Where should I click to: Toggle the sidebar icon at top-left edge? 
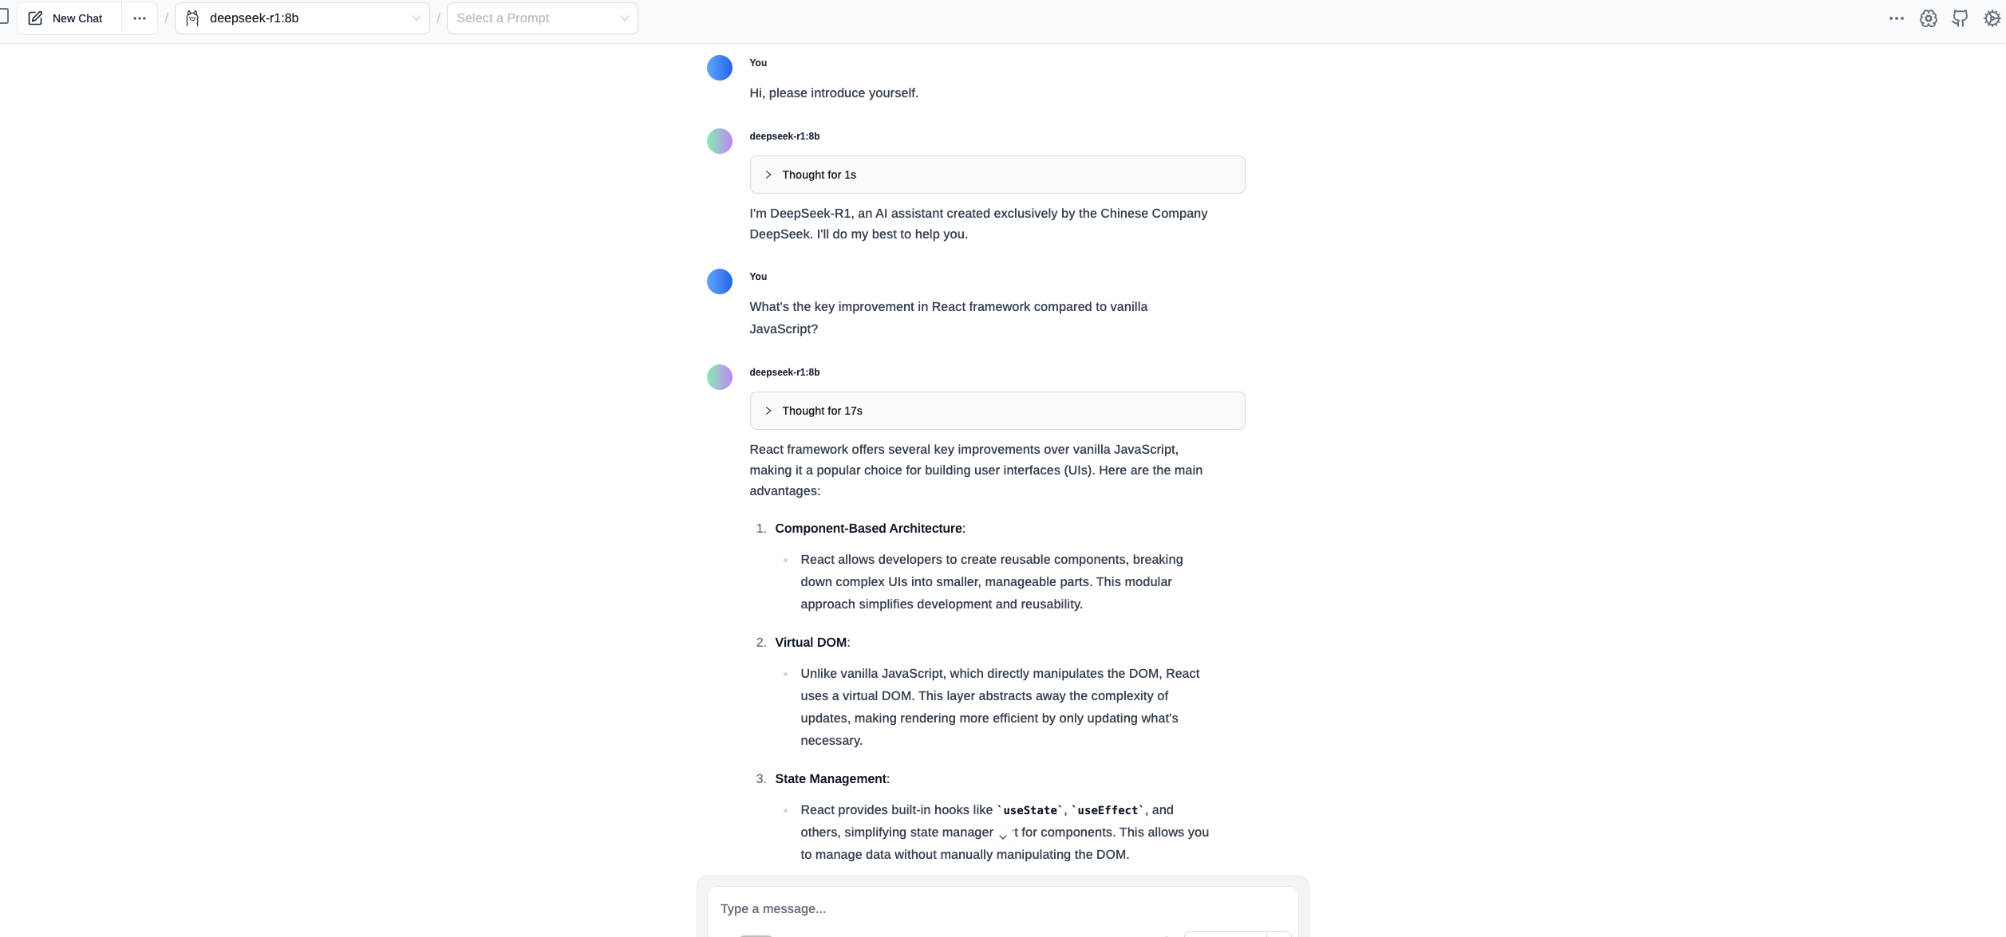click(4, 17)
